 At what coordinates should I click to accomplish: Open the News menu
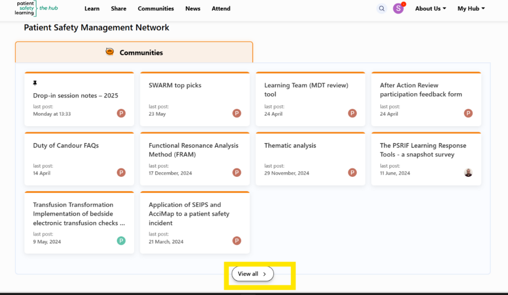(193, 9)
